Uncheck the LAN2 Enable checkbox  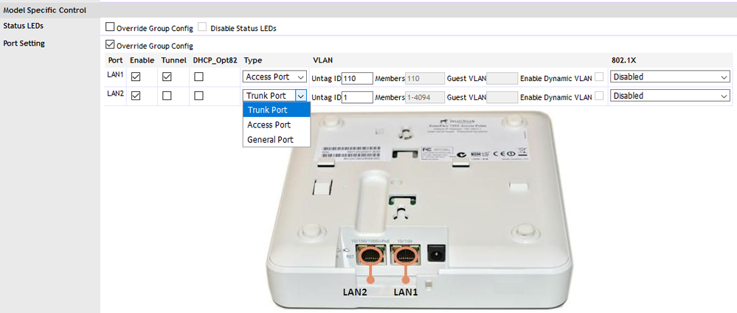(x=136, y=96)
